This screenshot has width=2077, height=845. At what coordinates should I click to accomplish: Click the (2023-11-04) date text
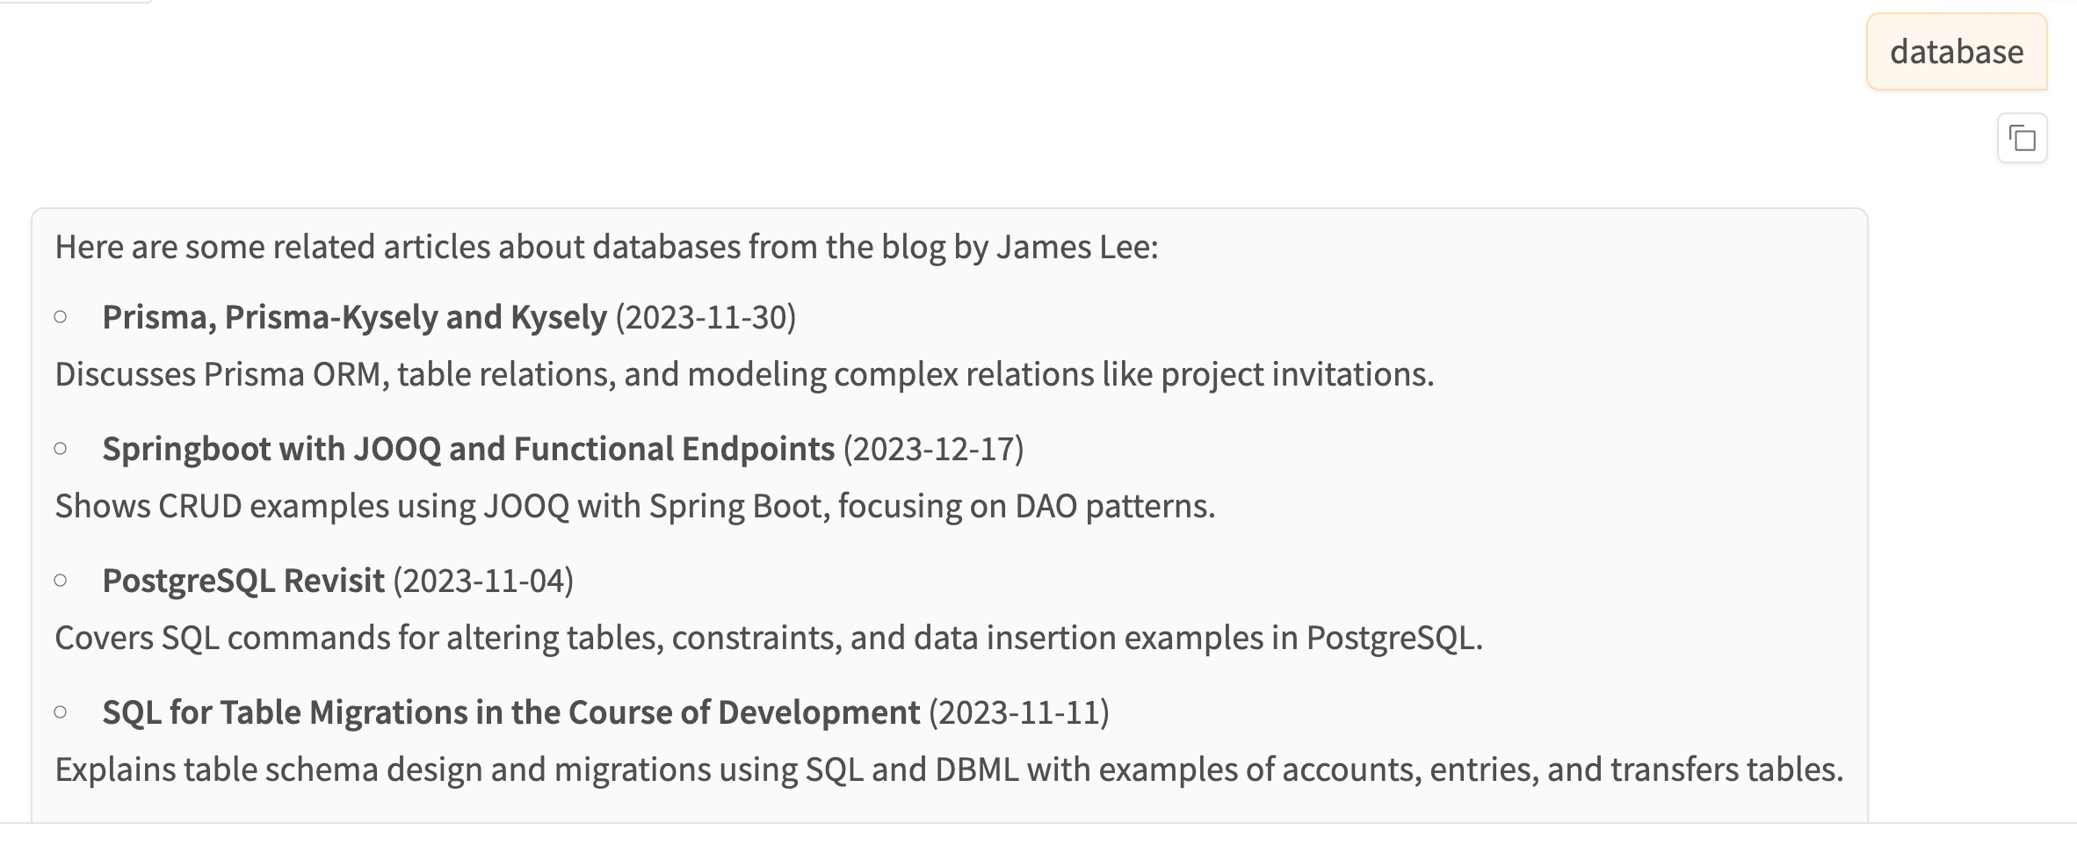click(x=483, y=581)
